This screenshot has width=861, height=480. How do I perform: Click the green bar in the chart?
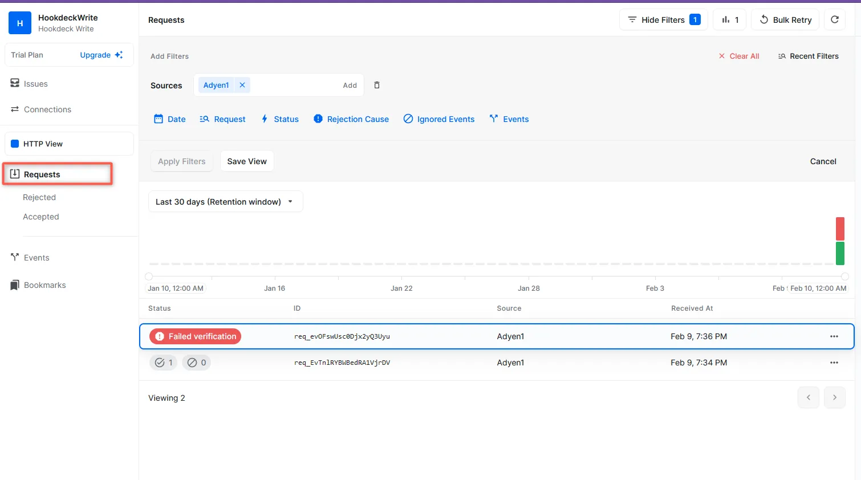840,254
